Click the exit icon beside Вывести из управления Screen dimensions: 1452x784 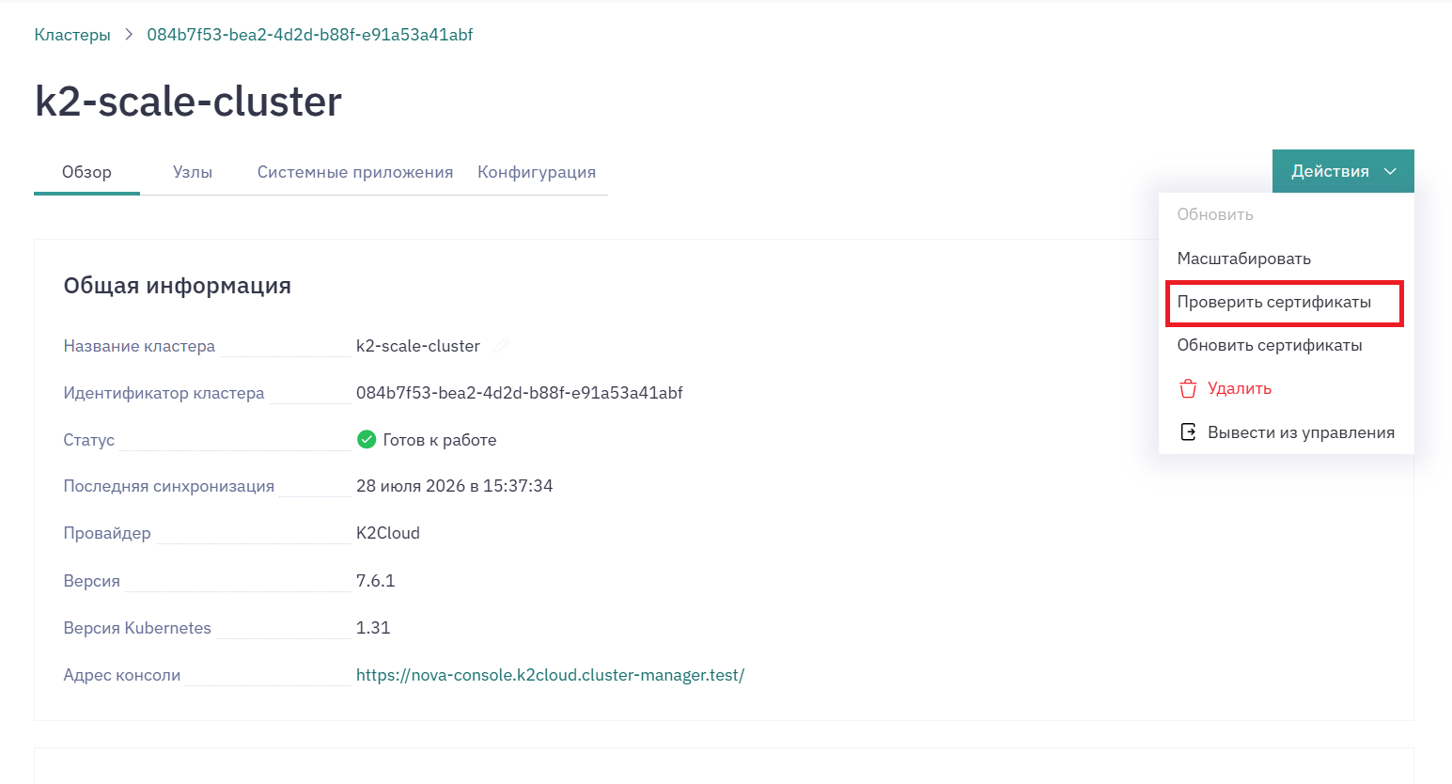point(1188,432)
